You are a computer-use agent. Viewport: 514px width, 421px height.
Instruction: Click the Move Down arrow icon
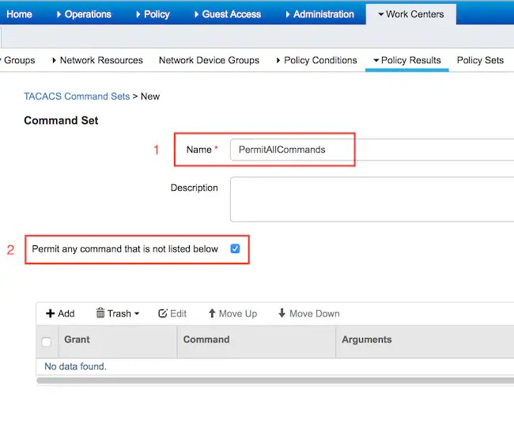282,313
